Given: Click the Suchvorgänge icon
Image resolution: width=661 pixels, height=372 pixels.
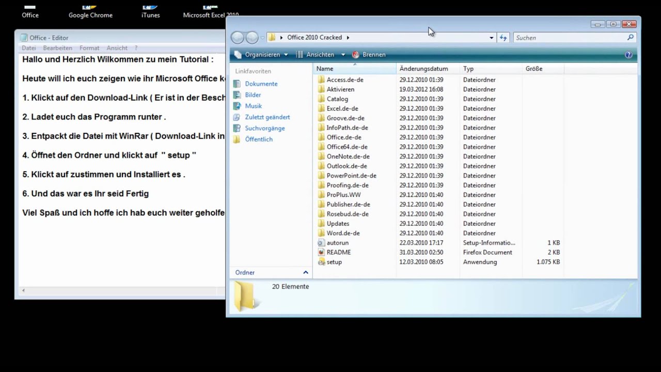Looking at the screenshot, I should [237, 128].
